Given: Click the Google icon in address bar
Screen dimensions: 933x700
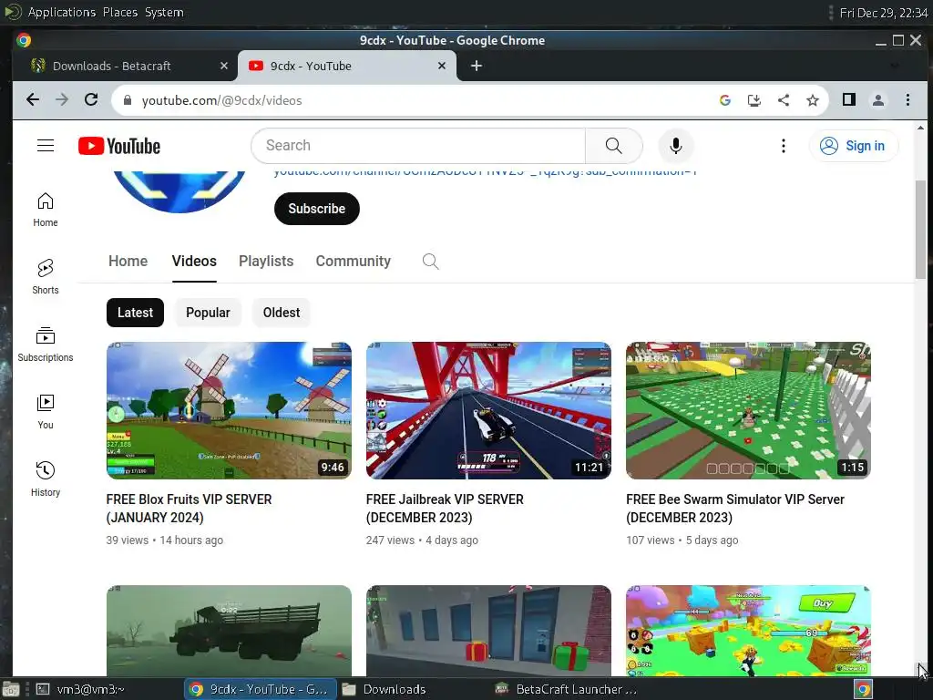Looking at the screenshot, I should click(x=724, y=100).
